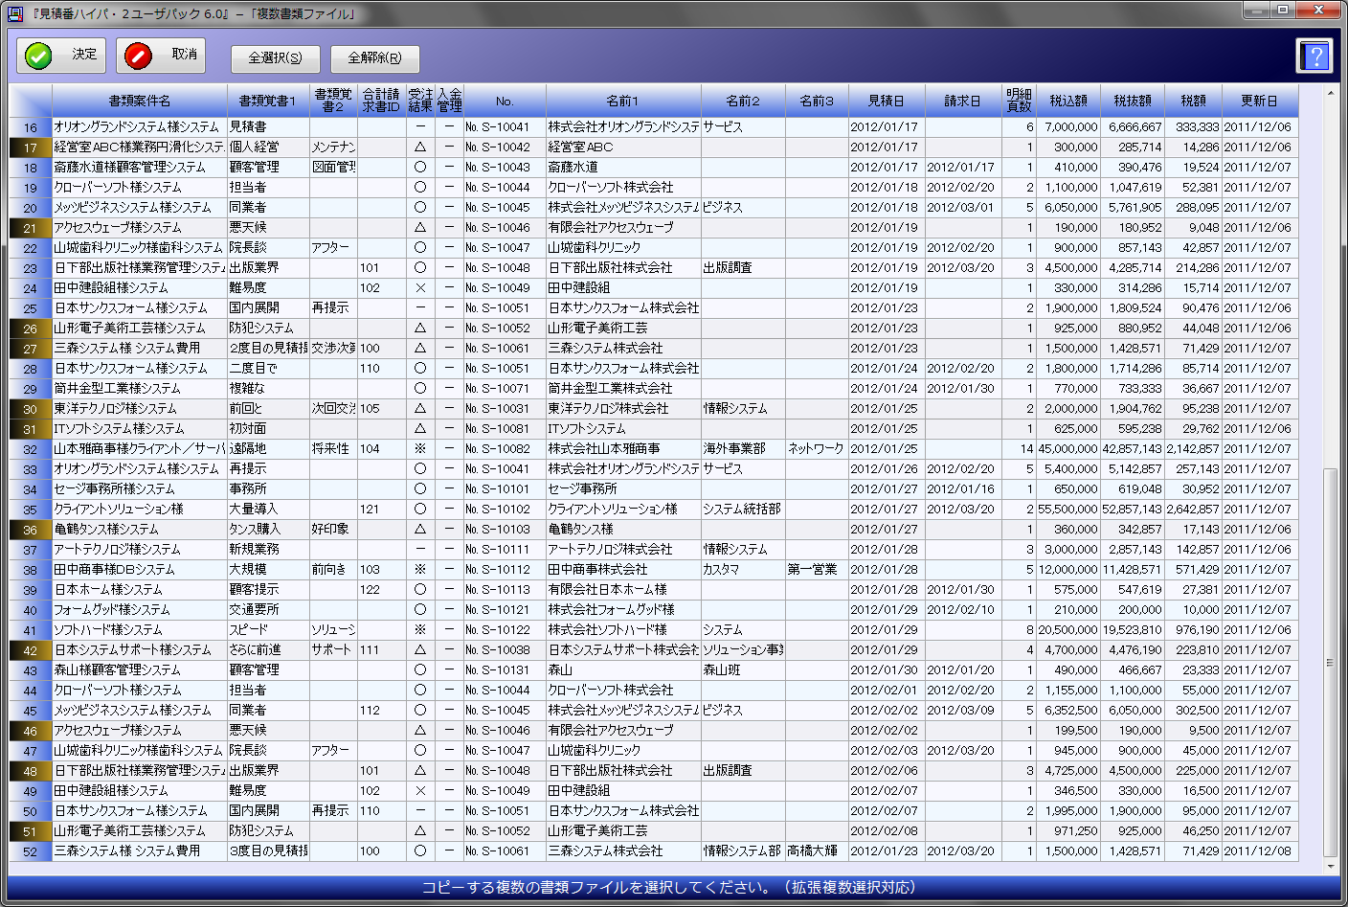Open the help question mark icon
The height and width of the screenshot is (907, 1348).
pyautogui.click(x=1314, y=56)
